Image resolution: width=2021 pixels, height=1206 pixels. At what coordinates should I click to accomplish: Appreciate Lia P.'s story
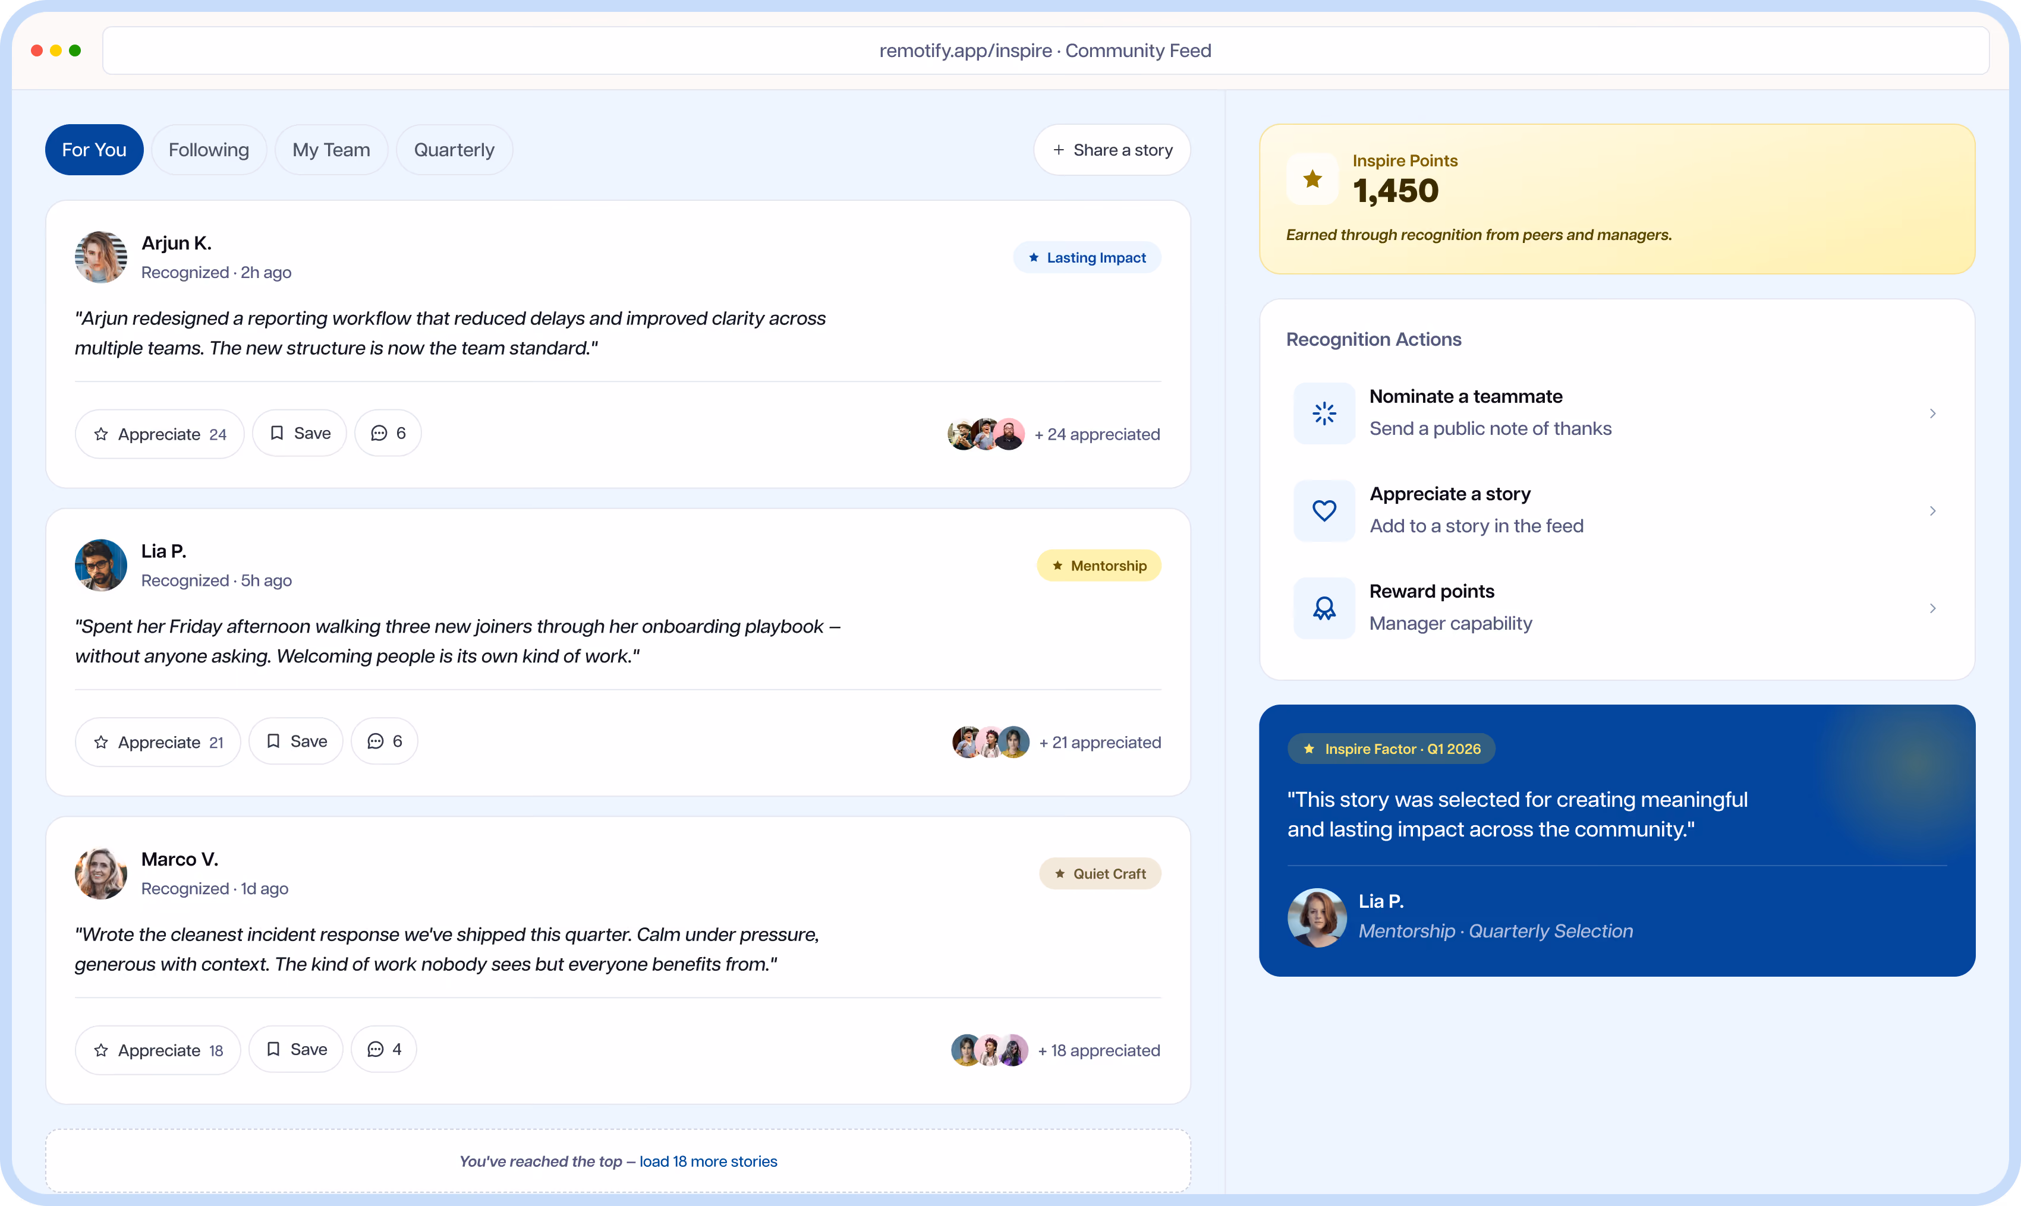click(158, 742)
